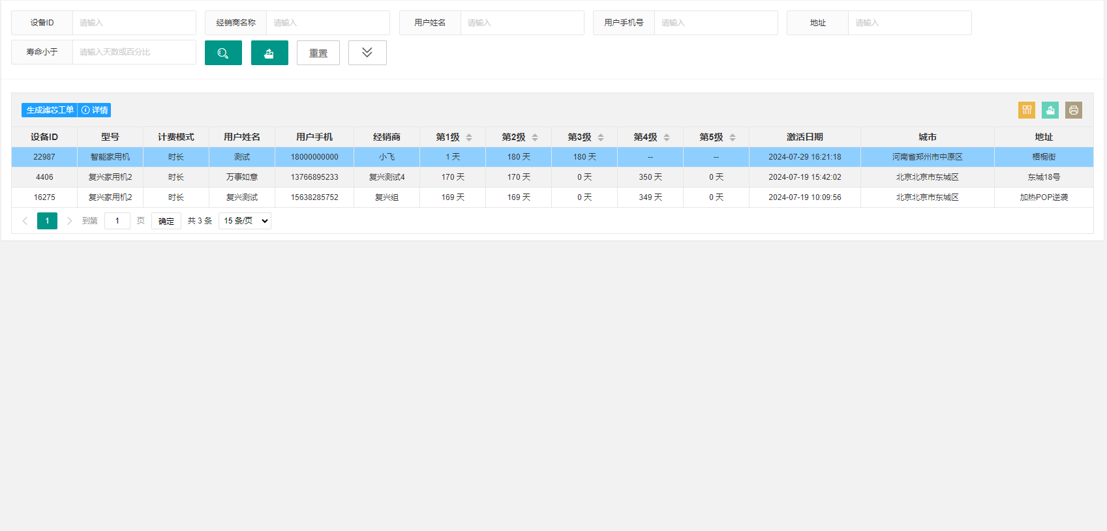Screen dimensions: 1107x531
Task: Click address cell 梧桐街
Action: tap(1044, 157)
